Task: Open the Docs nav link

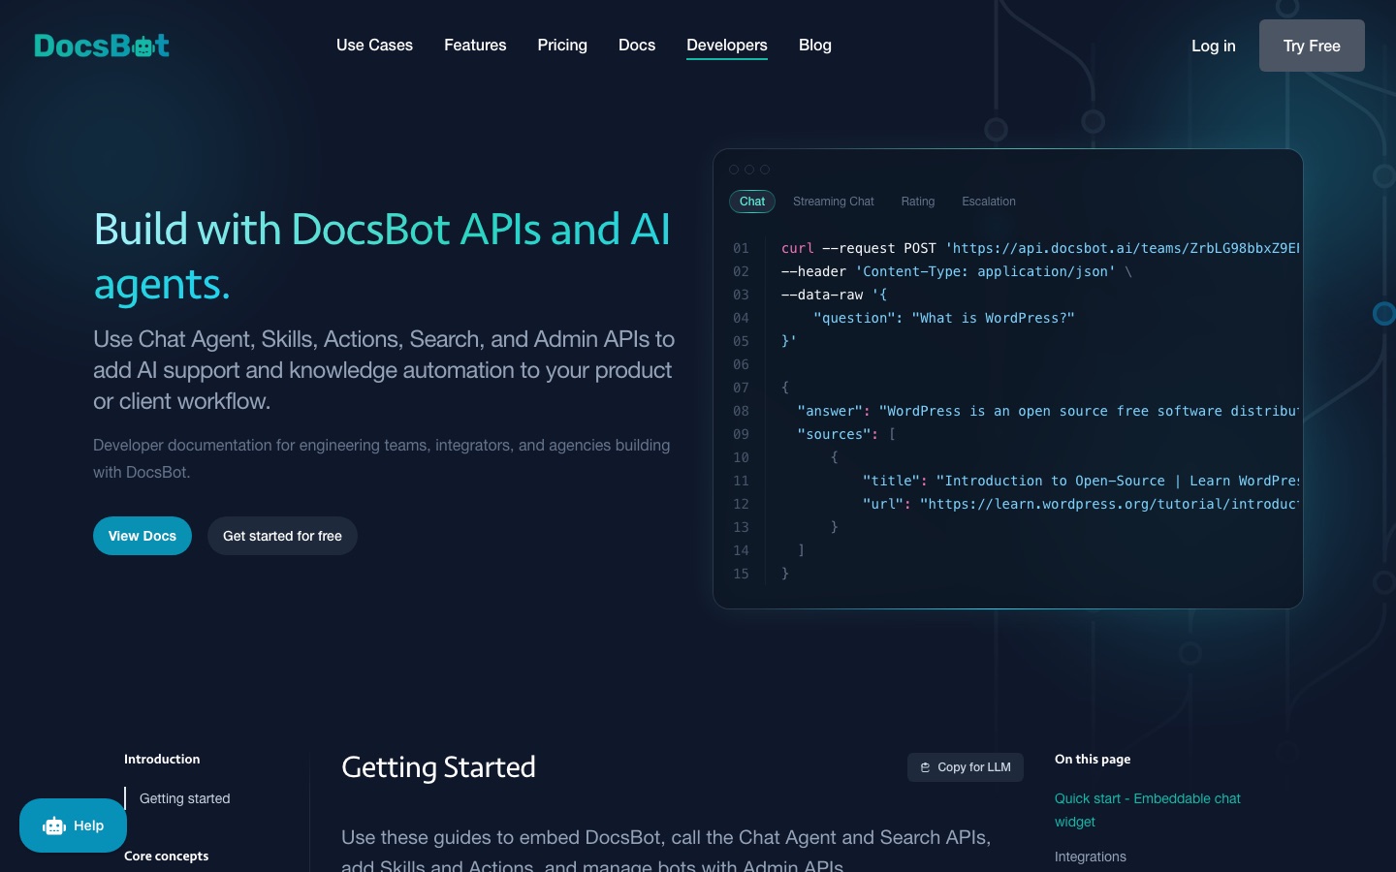Action: point(637,46)
